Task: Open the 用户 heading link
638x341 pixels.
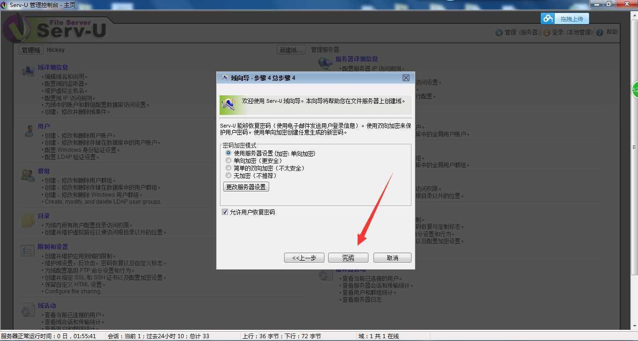Action: tap(44, 126)
